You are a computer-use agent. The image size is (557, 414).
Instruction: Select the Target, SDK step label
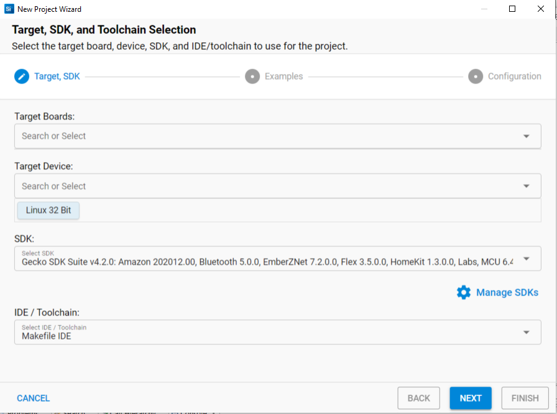coord(57,76)
